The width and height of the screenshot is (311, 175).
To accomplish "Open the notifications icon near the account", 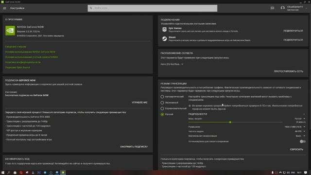I will 272,8.
